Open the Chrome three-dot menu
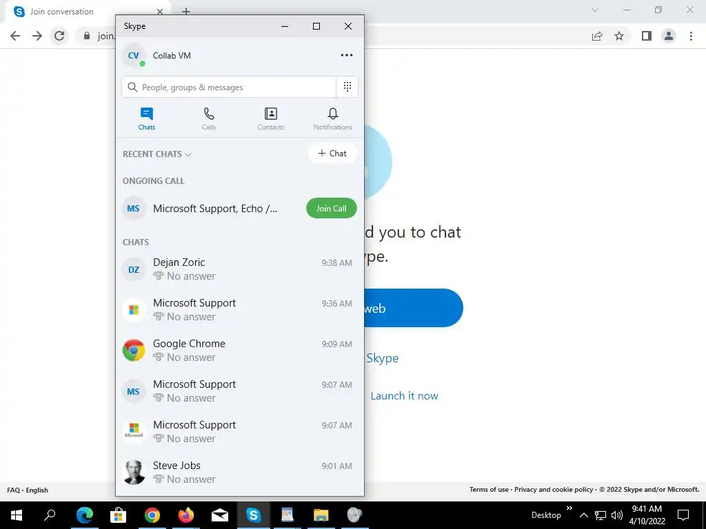Viewport: 706px width, 529px height. click(691, 36)
